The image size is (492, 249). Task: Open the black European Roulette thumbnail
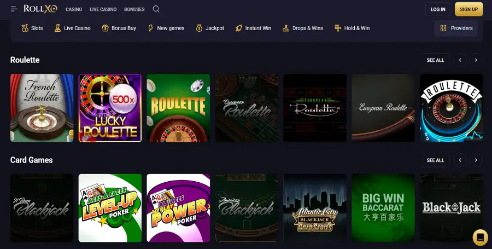coord(315,108)
